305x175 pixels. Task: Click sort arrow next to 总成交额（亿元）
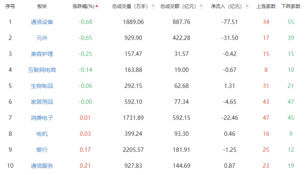(201, 7)
